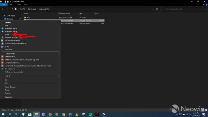Launch VLC media player from taskbar

(x=77, y=114)
